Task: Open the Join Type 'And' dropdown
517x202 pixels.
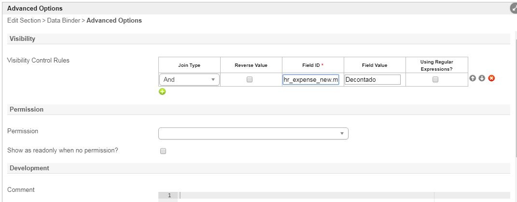Action: (189, 80)
